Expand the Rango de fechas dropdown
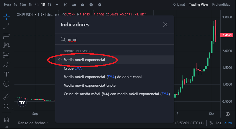The height and width of the screenshot is (129, 236). (x=34, y=123)
